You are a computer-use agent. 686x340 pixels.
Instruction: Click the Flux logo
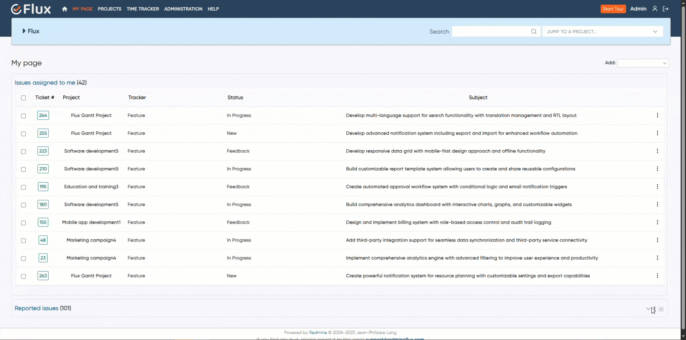(x=31, y=9)
